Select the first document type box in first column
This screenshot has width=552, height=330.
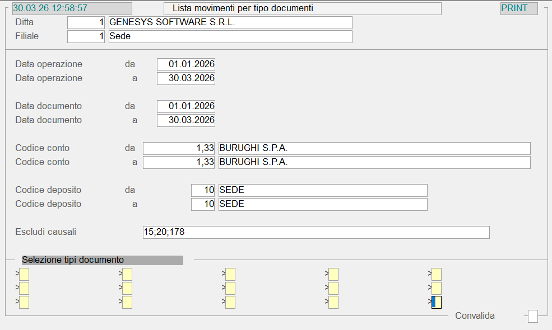pos(24,274)
